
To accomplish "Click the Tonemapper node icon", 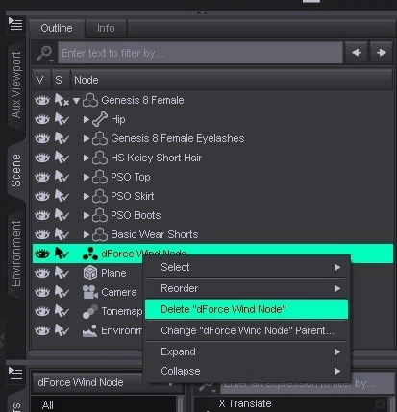I will pos(90,311).
